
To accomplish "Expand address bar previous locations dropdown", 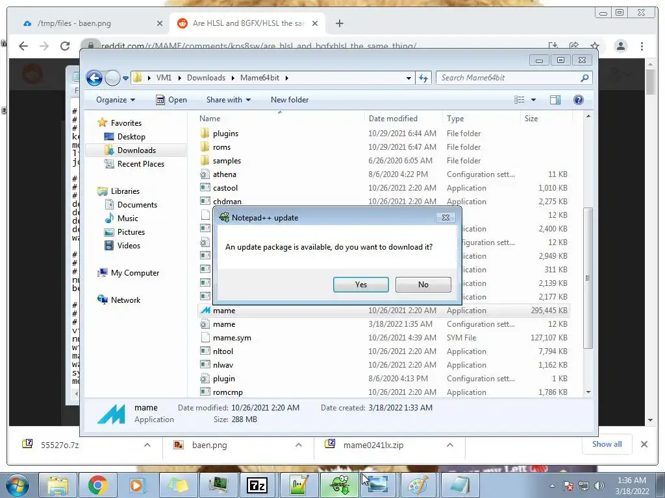I will [x=408, y=78].
